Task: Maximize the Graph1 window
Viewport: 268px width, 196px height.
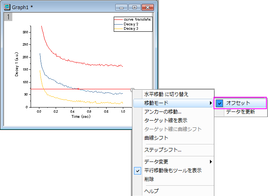Action: tap(134, 8)
